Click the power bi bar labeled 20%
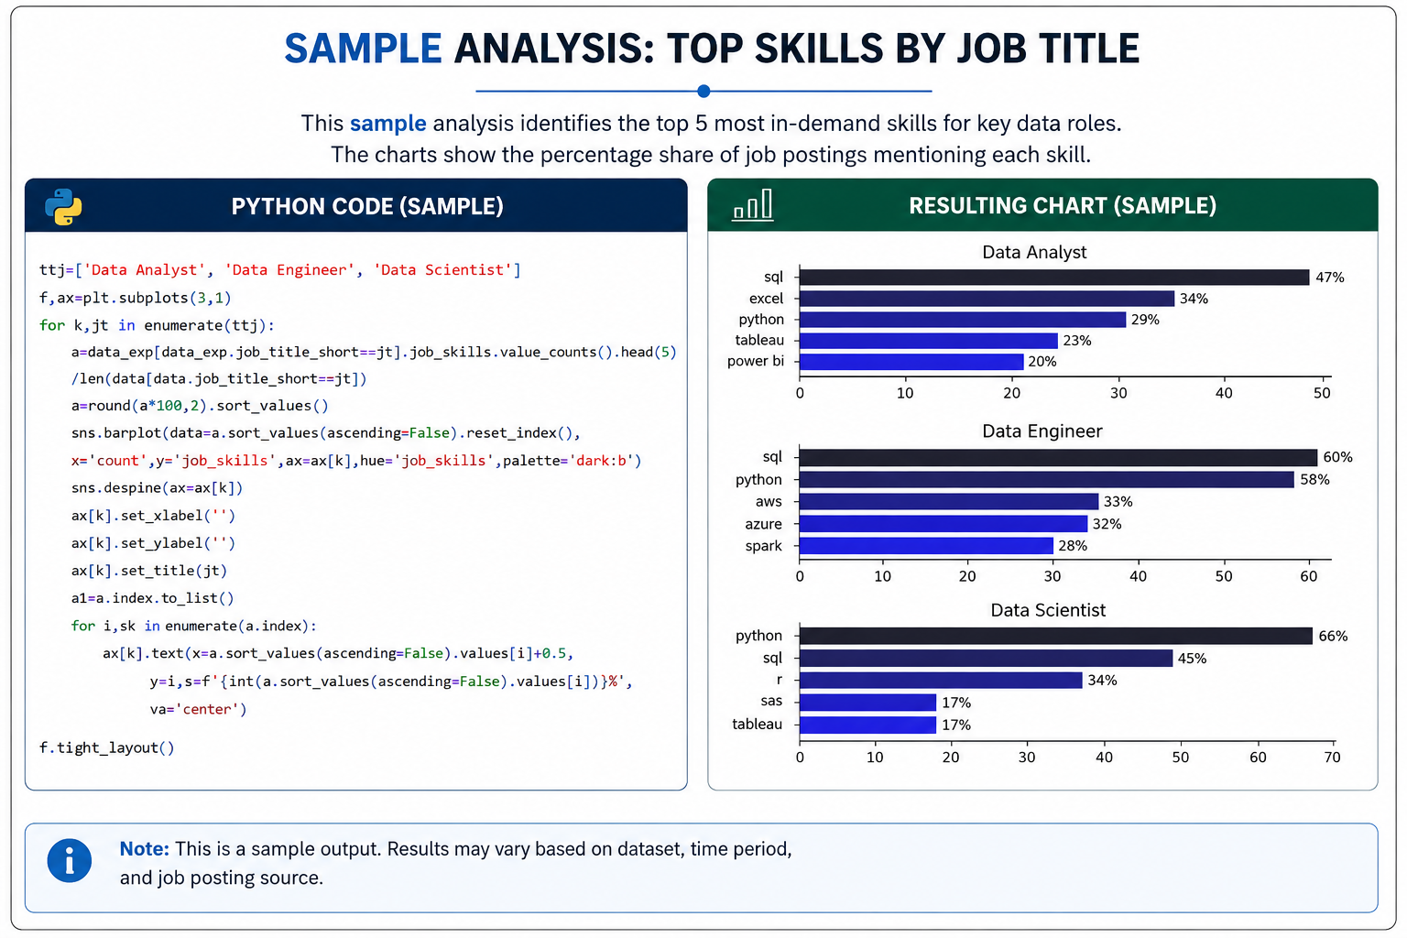Screen dimensions: 1407x938 (911, 362)
